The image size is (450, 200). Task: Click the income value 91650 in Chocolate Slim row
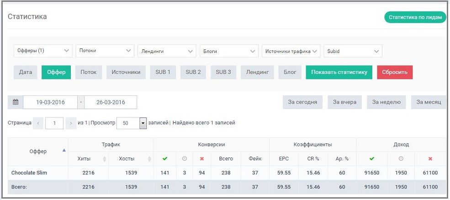coord(372,173)
